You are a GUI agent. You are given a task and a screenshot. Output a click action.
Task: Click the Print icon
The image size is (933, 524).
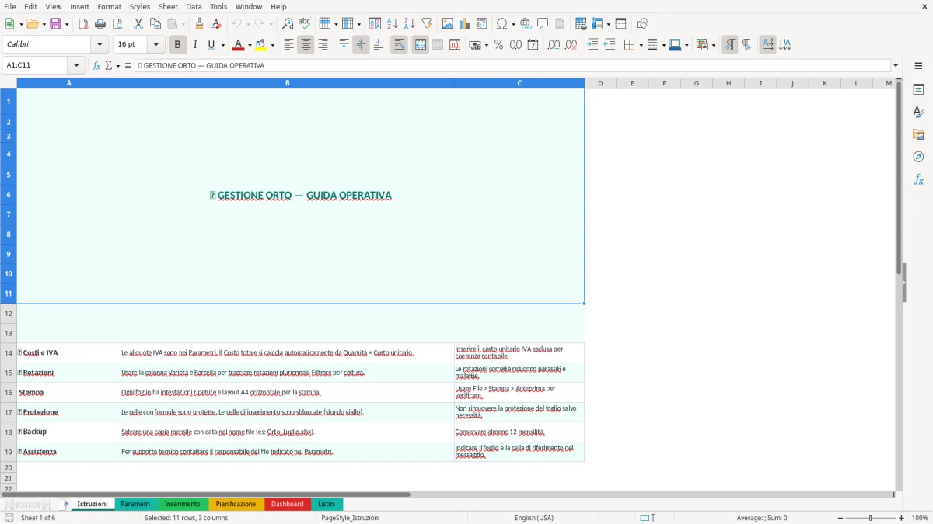coord(100,24)
